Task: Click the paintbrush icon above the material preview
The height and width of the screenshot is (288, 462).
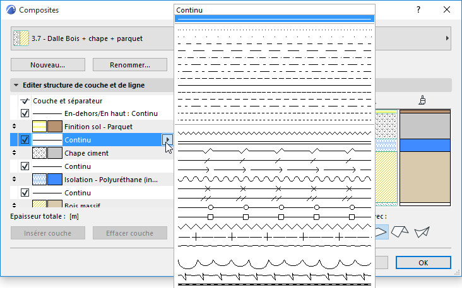Action: (x=422, y=100)
